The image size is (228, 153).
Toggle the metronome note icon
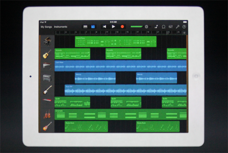(x=156, y=27)
